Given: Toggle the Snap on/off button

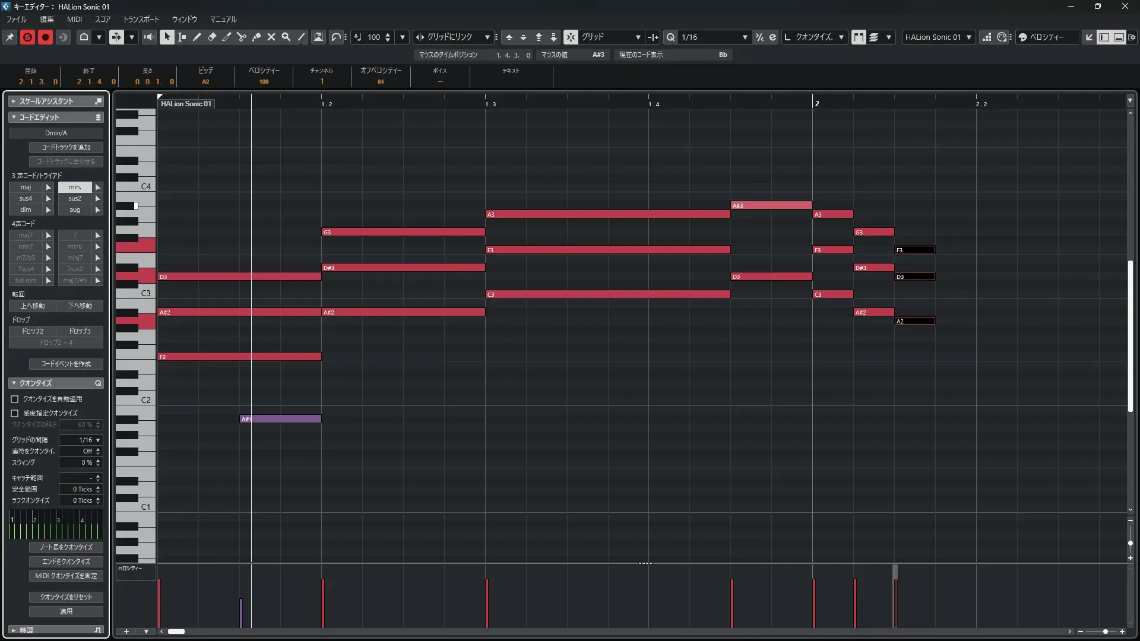Looking at the screenshot, I should [570, 37].
